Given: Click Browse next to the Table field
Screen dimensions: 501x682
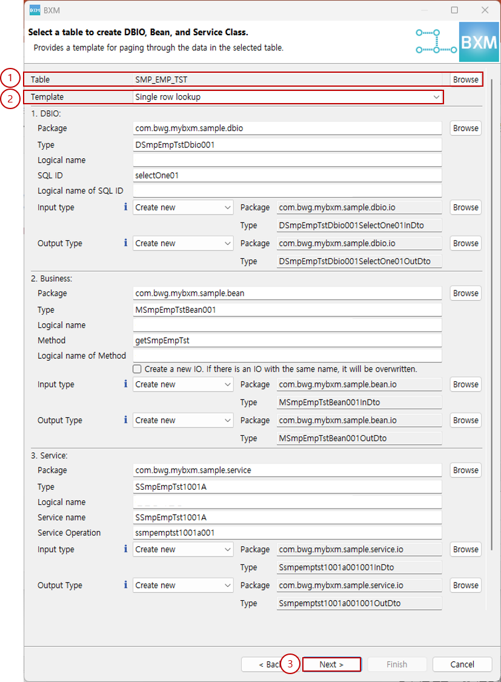Looking at the screenshot, I should (465, 79).
